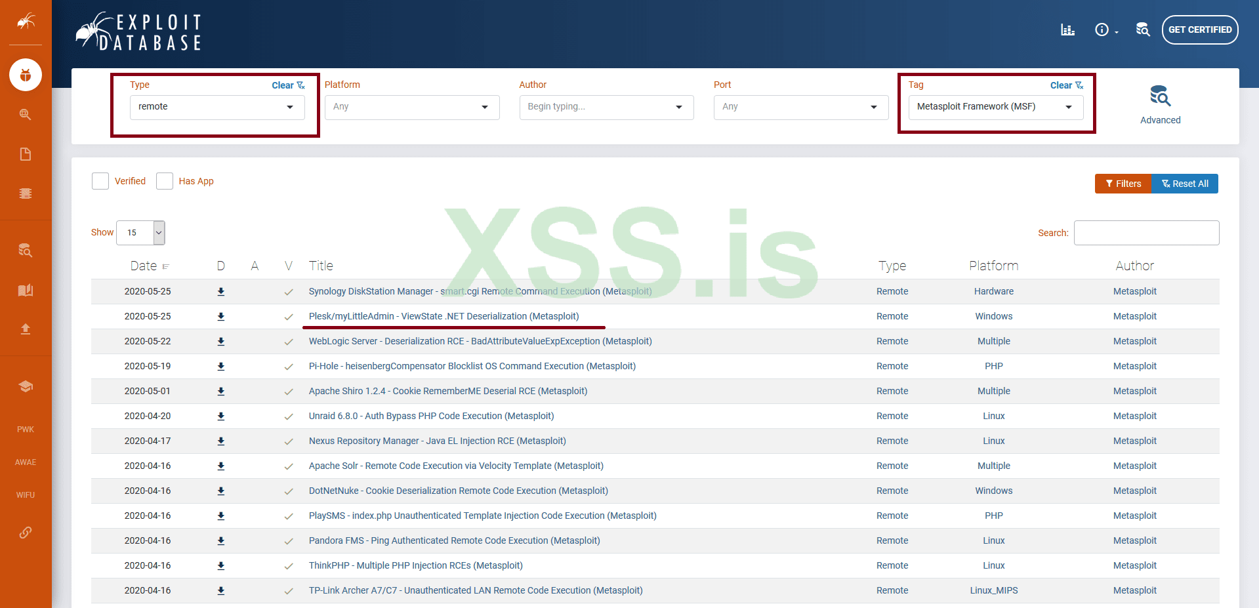Download the Nexus Repository Manager exploit
This screenshot has width=1259, height=608.
click(221, 441)
